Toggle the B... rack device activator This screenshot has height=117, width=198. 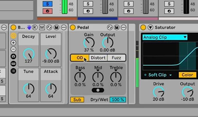point(13,27)
